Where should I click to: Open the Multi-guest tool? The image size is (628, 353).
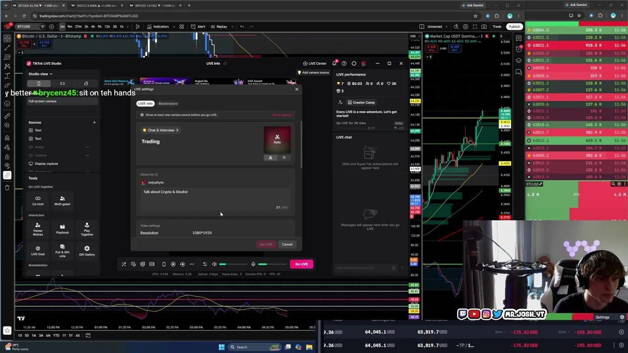coord(62,201)
